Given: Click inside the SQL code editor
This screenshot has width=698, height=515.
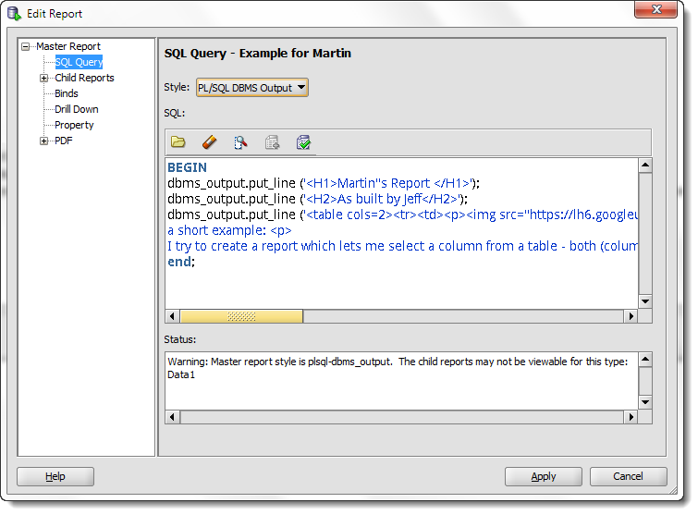Looking at the screenshot, I should [401, 233].
